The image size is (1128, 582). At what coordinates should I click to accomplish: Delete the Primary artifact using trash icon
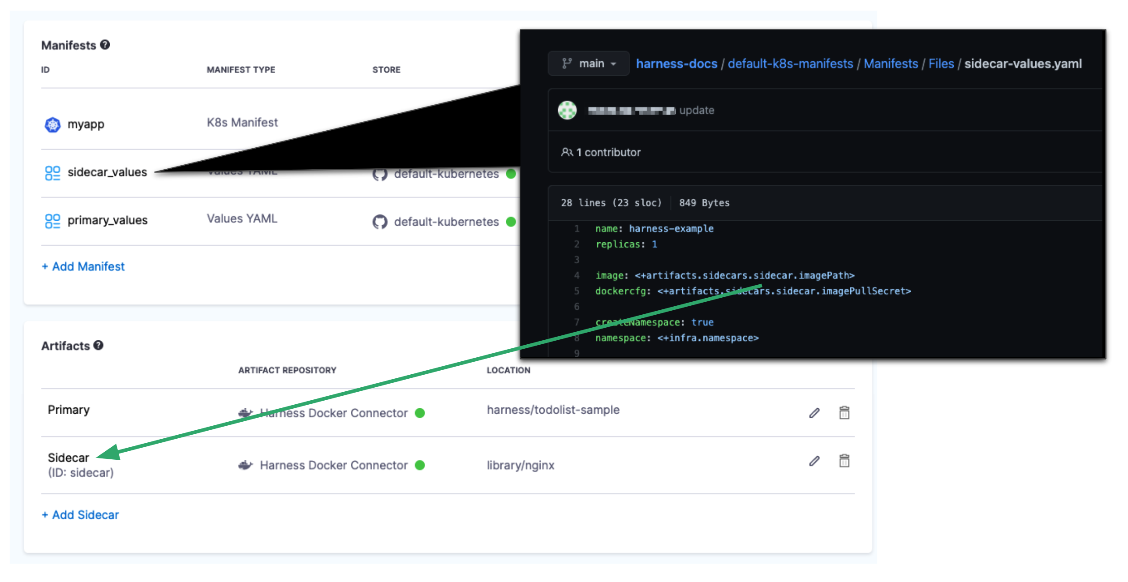(844, 412)
